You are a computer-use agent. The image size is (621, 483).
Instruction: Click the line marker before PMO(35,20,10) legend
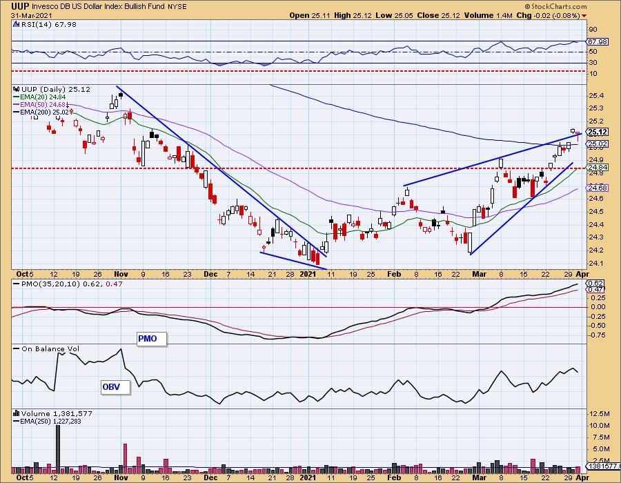17,284
